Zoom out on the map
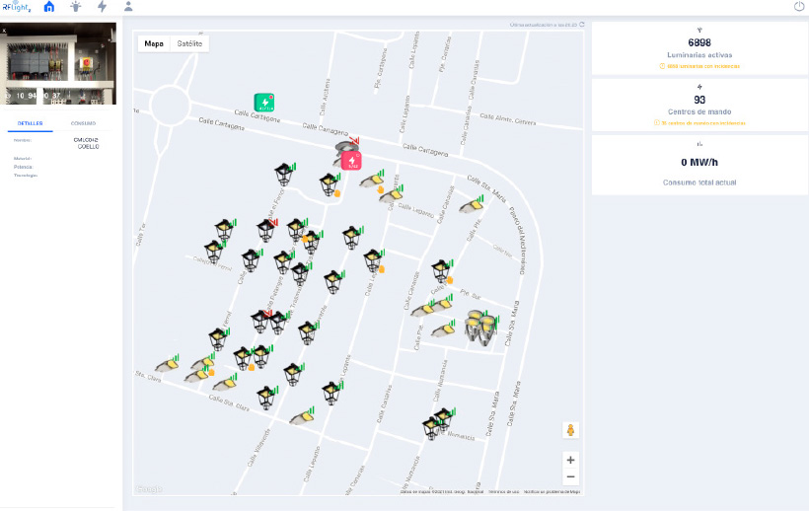This screenshot has height=511, width=809. click(570, 477)
